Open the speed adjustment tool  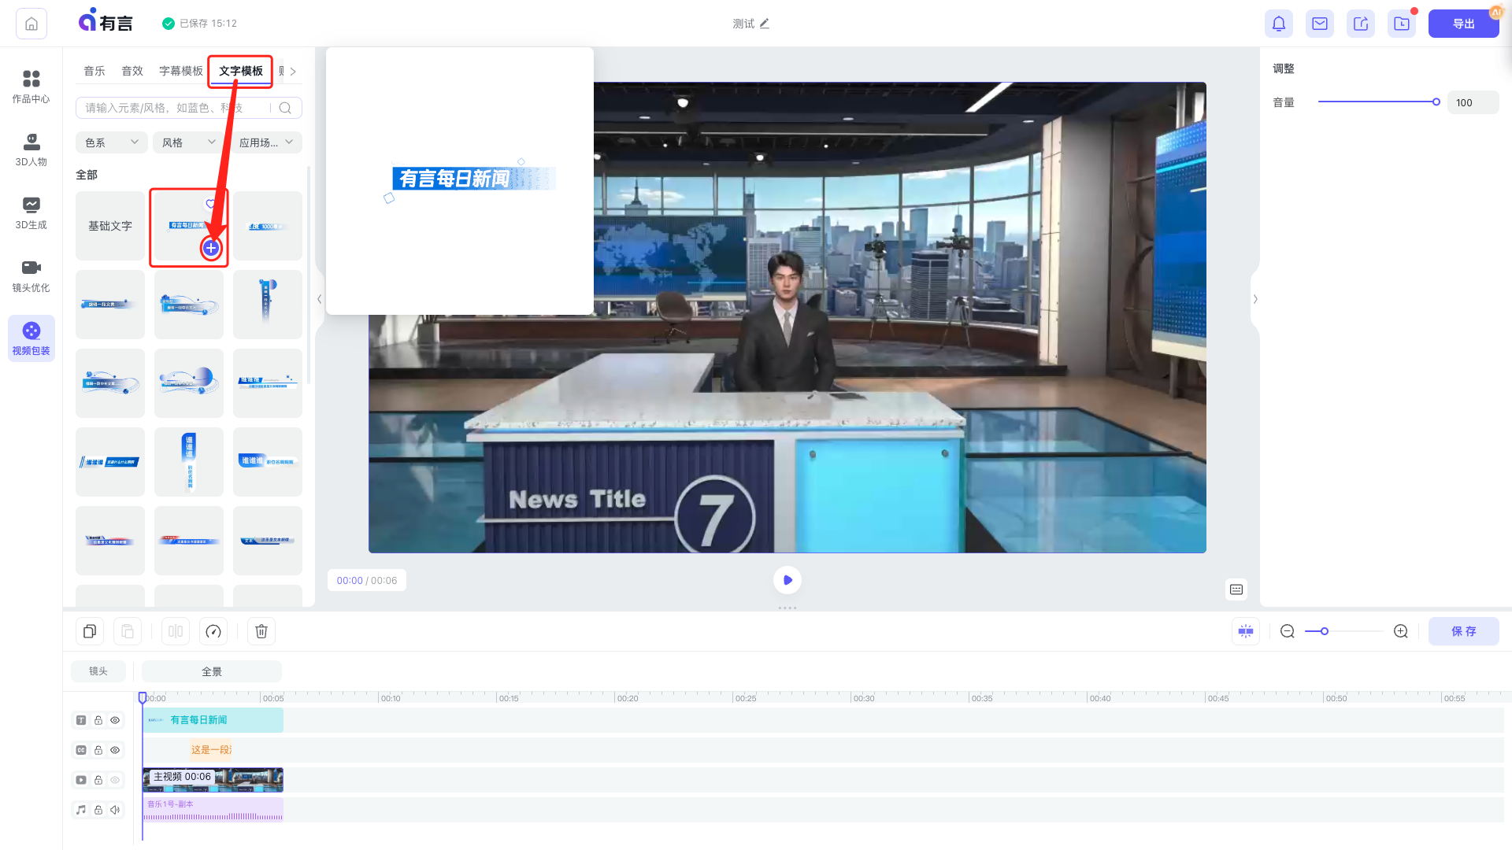(213, 631)
